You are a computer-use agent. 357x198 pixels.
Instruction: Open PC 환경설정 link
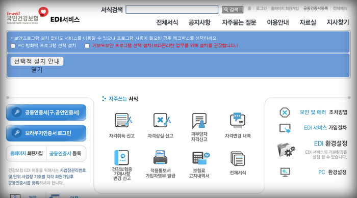point(333,173)
